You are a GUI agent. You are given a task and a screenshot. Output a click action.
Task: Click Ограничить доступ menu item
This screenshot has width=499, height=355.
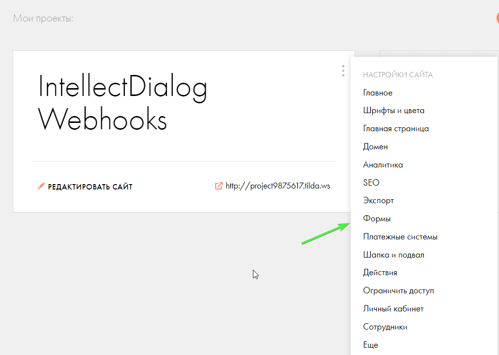click(x=398, y=291)
